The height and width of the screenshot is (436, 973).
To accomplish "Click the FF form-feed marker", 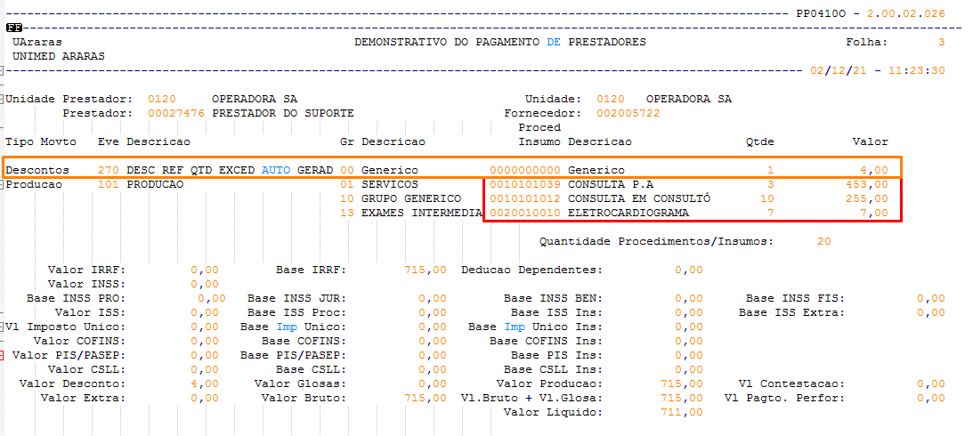I will (13, 28).
